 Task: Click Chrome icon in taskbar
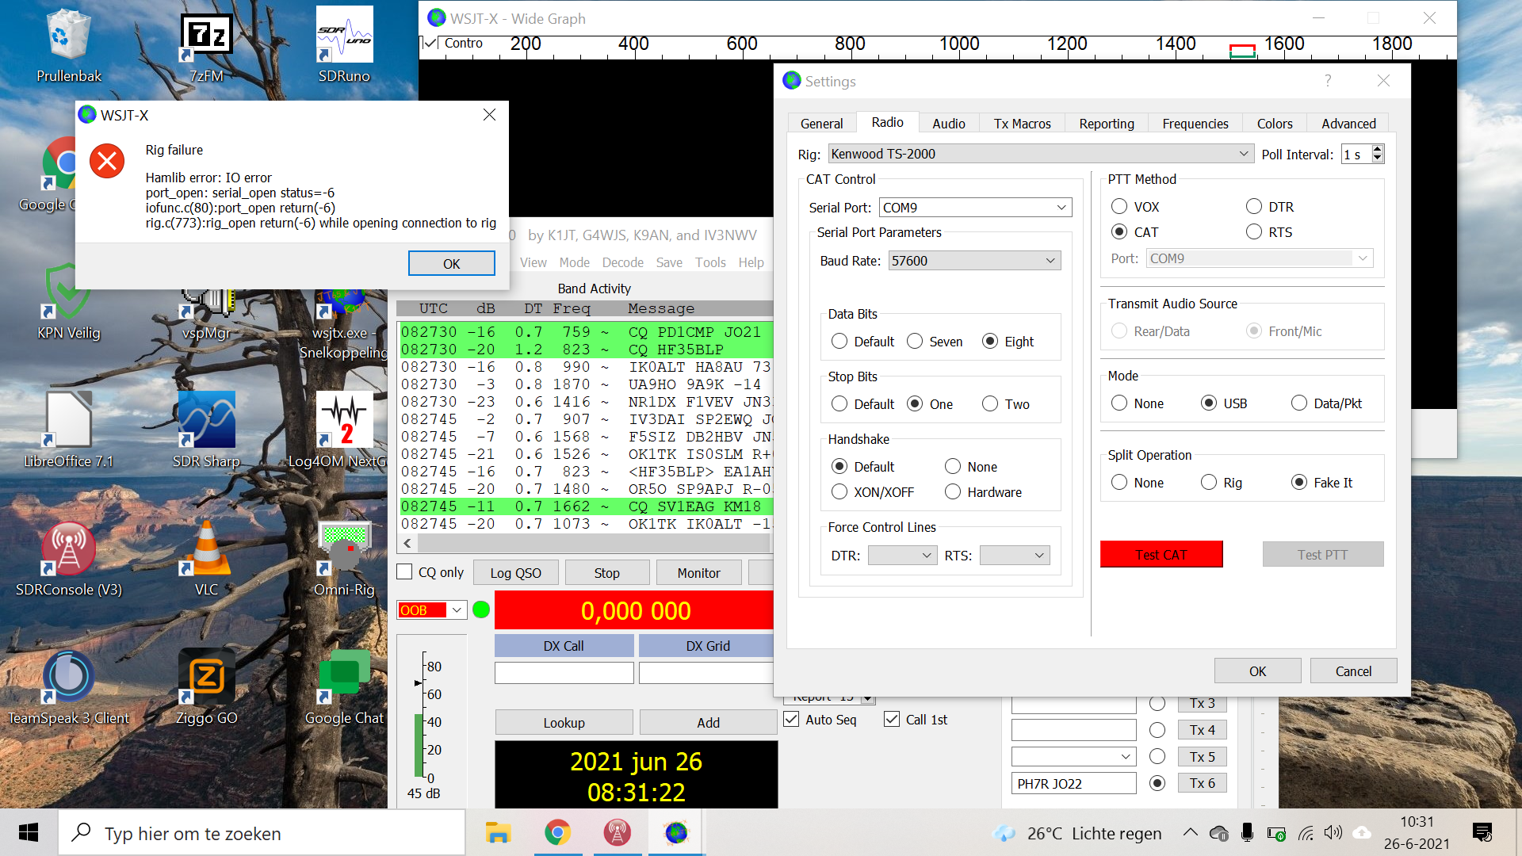click(557, 833)
